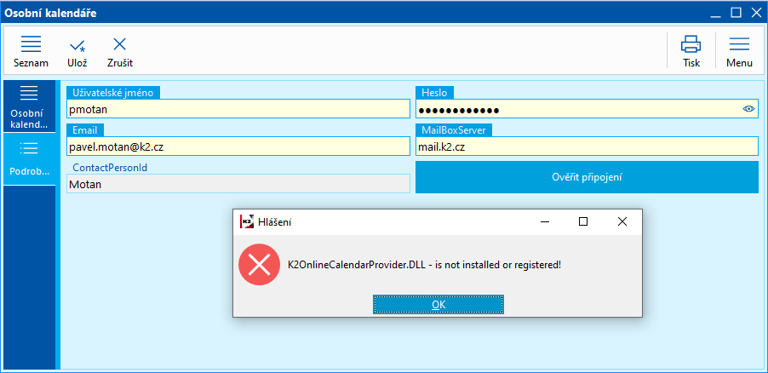
Task: Maximize the Hlášení dialog
Action: point(583,222)
